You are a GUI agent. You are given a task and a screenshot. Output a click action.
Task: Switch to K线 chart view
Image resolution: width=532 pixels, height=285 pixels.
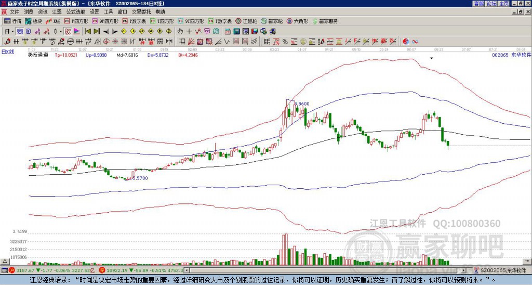click(x=53, y=21)
